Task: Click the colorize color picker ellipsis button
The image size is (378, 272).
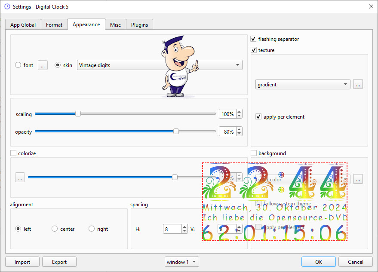Action: coord(20,177)
